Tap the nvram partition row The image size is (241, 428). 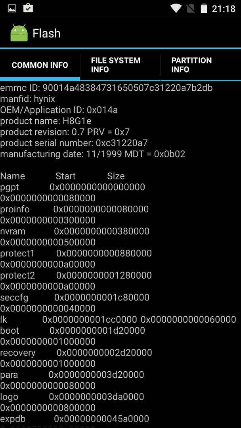(75, 237)
